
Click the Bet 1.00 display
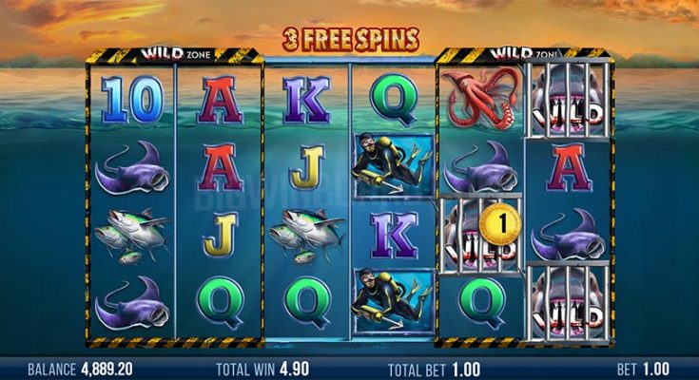pyautogui.click(x=643, y=369)
